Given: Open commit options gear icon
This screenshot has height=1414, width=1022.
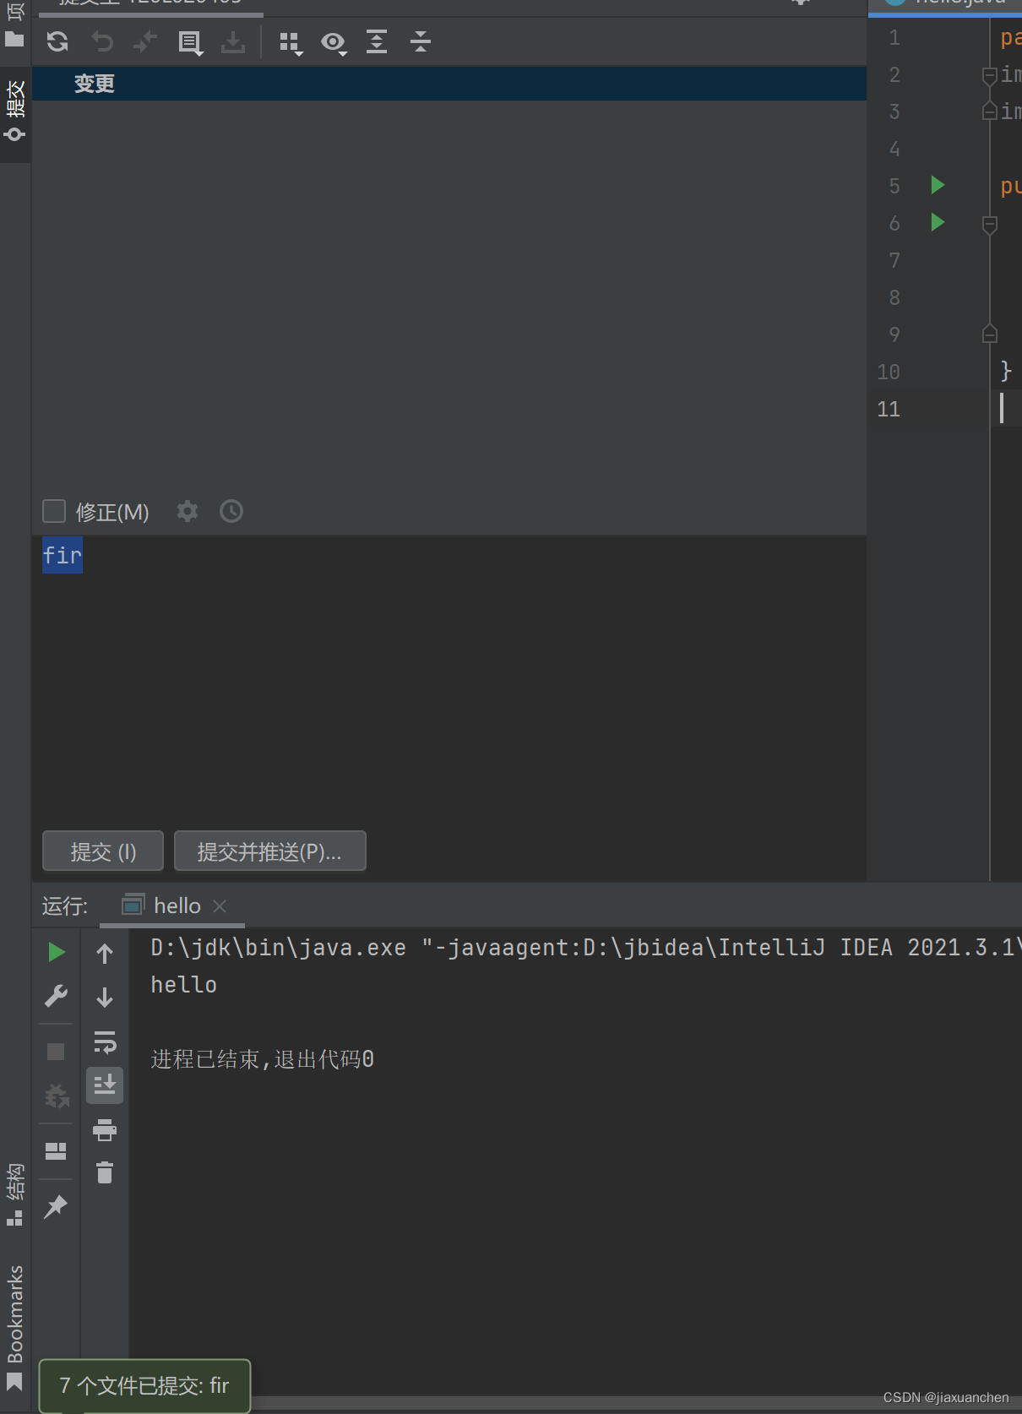Looking at the screenshot, I should (x=188, y=511).
